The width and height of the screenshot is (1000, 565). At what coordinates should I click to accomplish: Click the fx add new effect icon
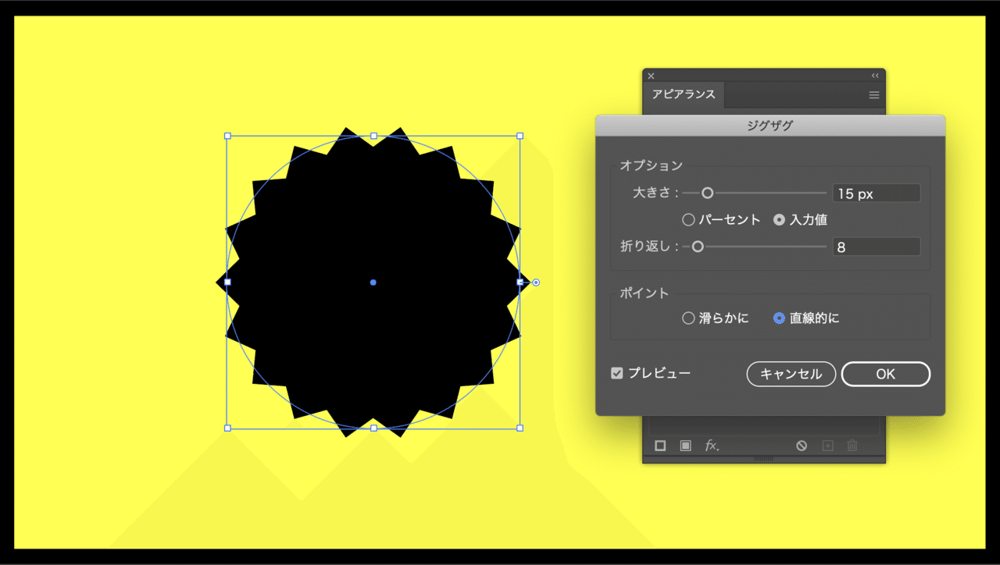(x=711, y=446)
